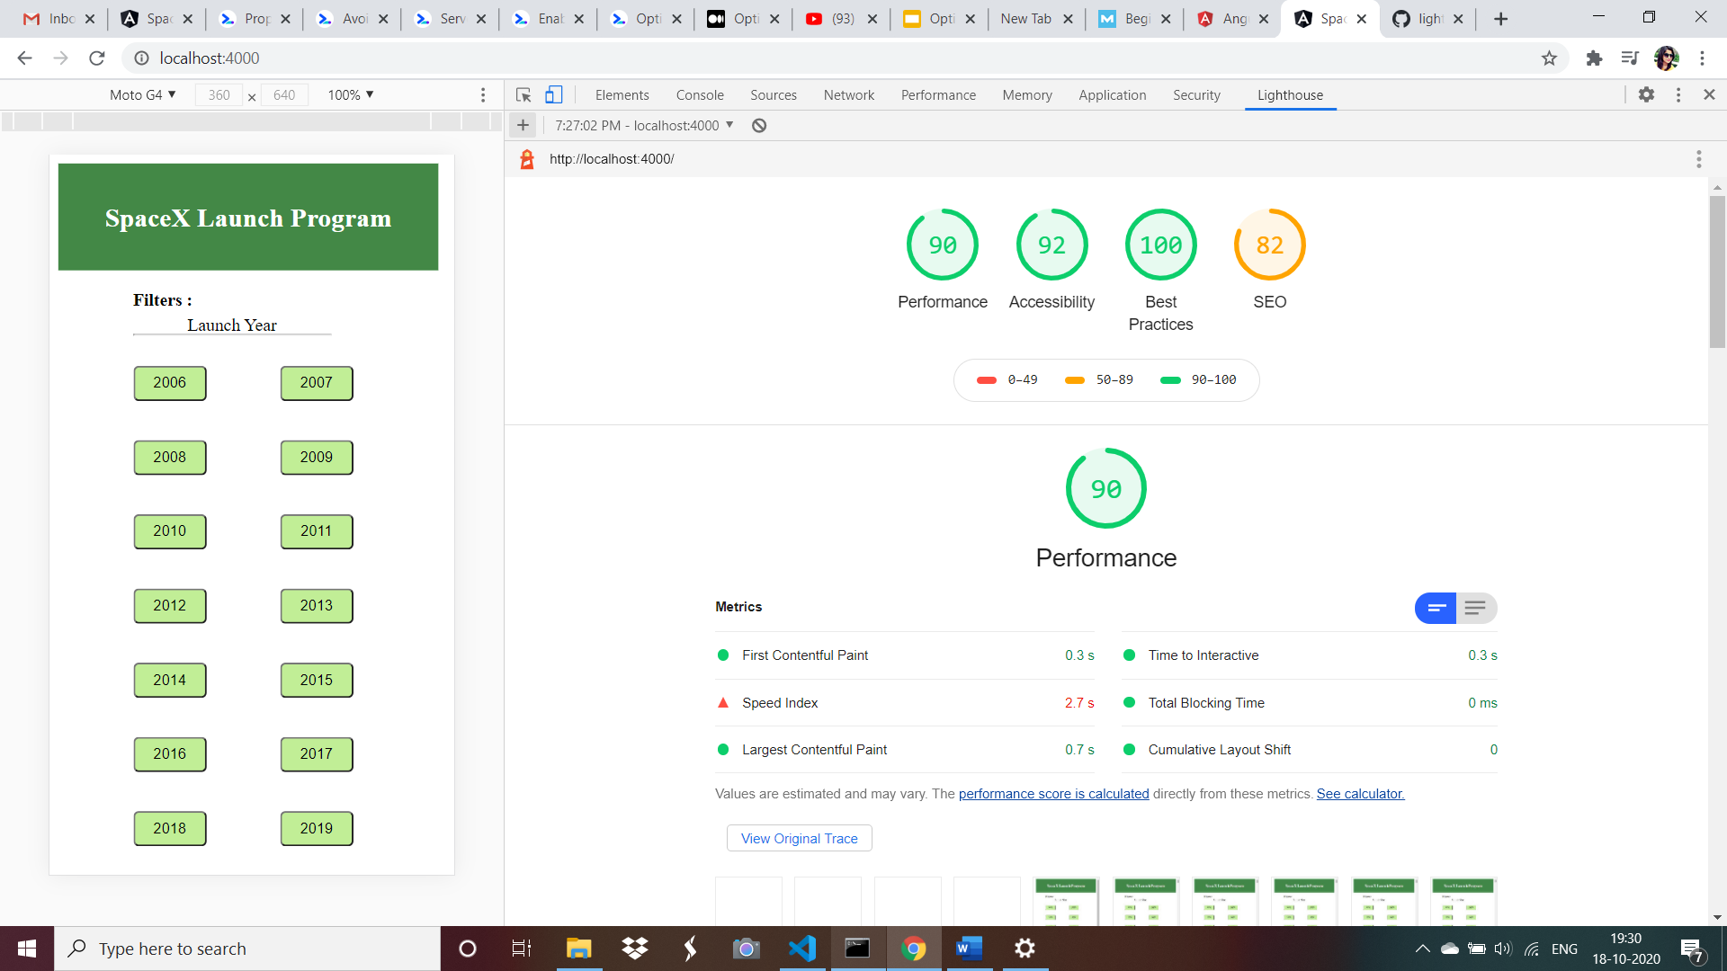The width and height of the screenshot is (1727, 971).
Task: Click the report options three-dot icon
Action: [1699, 159]
